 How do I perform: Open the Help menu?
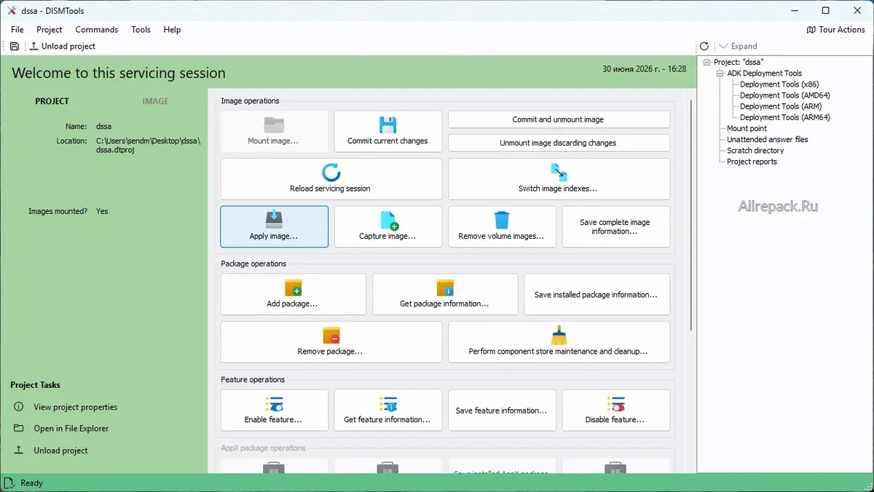tap(172, 30)
